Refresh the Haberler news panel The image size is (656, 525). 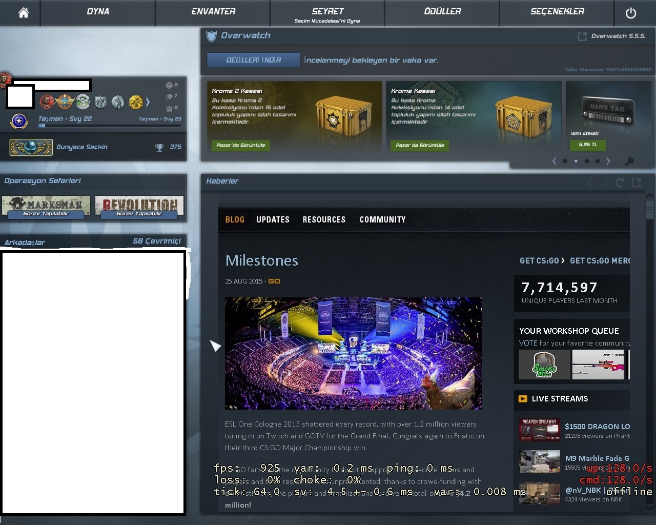[620, 182]
